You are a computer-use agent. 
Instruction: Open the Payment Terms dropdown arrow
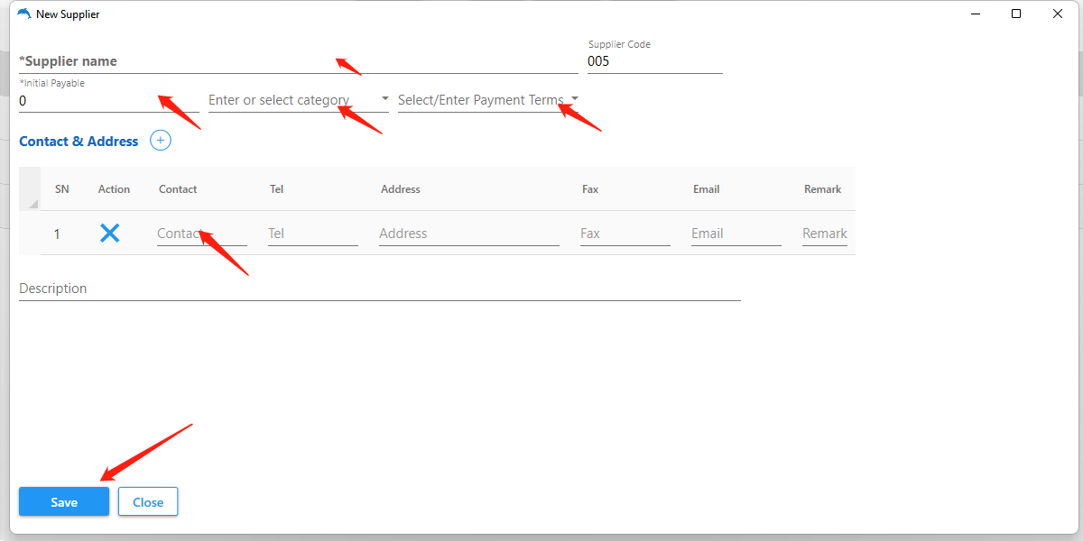pos(575,99)
